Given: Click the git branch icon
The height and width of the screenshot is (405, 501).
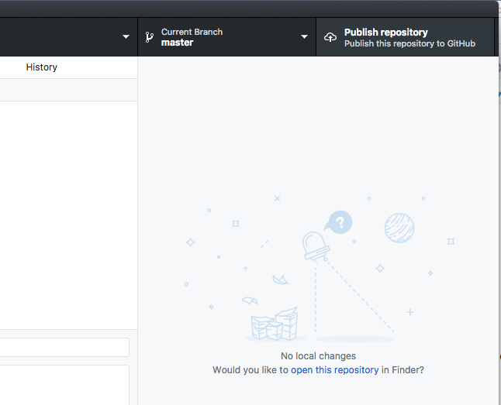Looking at the screenshot, I should click(149, 37).
